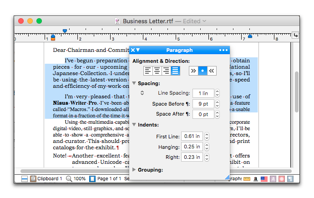Screen dimensions: 314x198
Task: Open the Paragraph palette options (three dots)
Action: coord(223,50)
